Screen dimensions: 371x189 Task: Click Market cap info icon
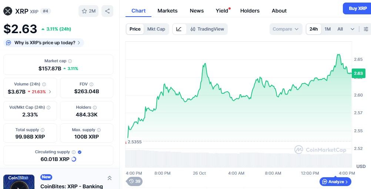[x=70, y=61]
